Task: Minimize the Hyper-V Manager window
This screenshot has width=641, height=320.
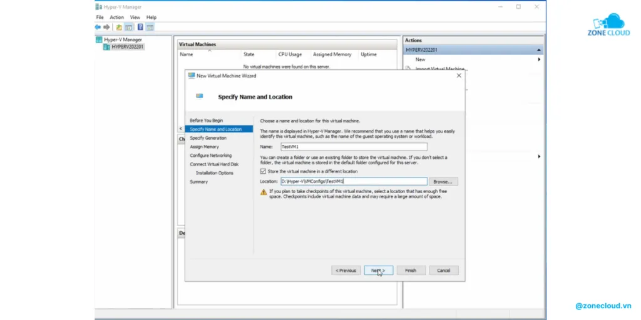Action: click(500, 6)
